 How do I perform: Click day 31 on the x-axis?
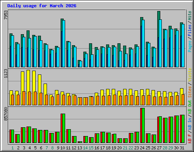pos(182,148)
